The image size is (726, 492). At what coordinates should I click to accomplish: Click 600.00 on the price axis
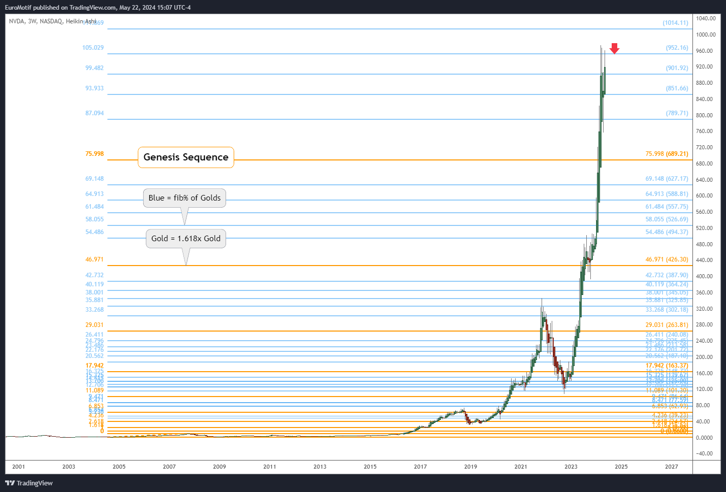pos(704,195)
